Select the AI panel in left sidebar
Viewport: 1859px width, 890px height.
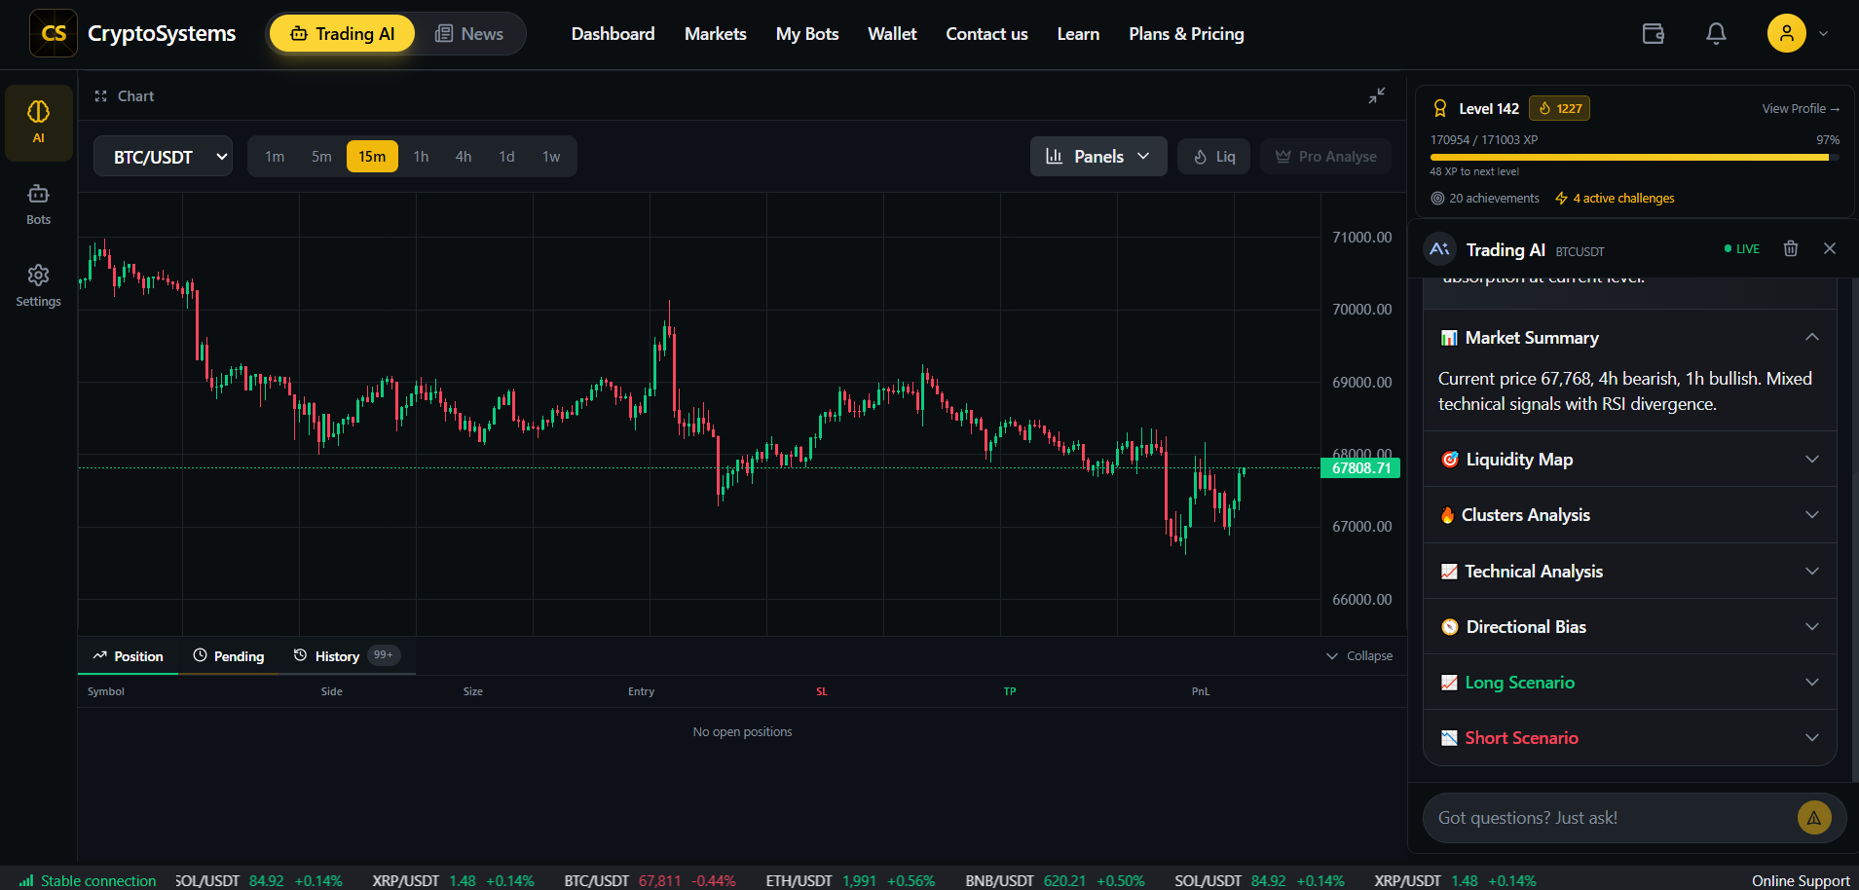click(x=38, y=122)
